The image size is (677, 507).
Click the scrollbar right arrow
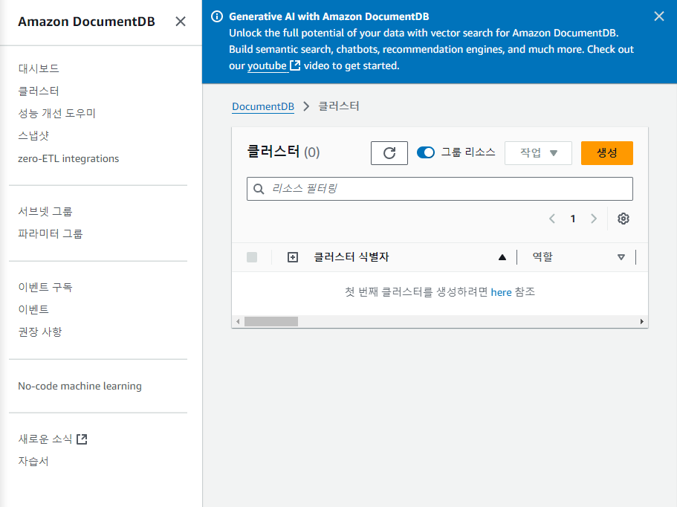coord(641,321)
